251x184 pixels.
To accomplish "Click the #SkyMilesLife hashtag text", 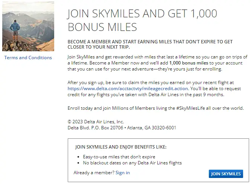I will (190, 108).
